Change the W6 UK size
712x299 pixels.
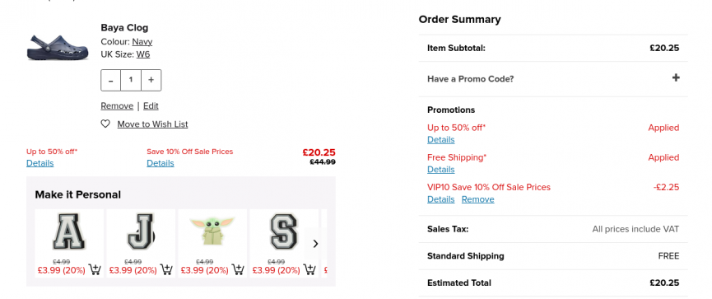[x=143, y=54]
